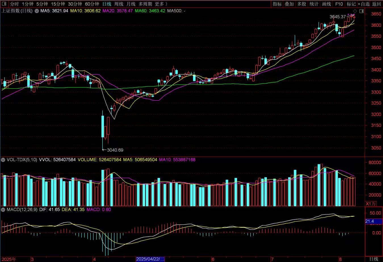Click the 3040.69 low price annotation
The height and width of the screenshot is (262, 383).
coord(115,150)
